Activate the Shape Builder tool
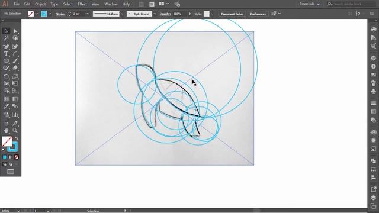The width and height of the screenshot is (379, 213). tap(6, 91)
